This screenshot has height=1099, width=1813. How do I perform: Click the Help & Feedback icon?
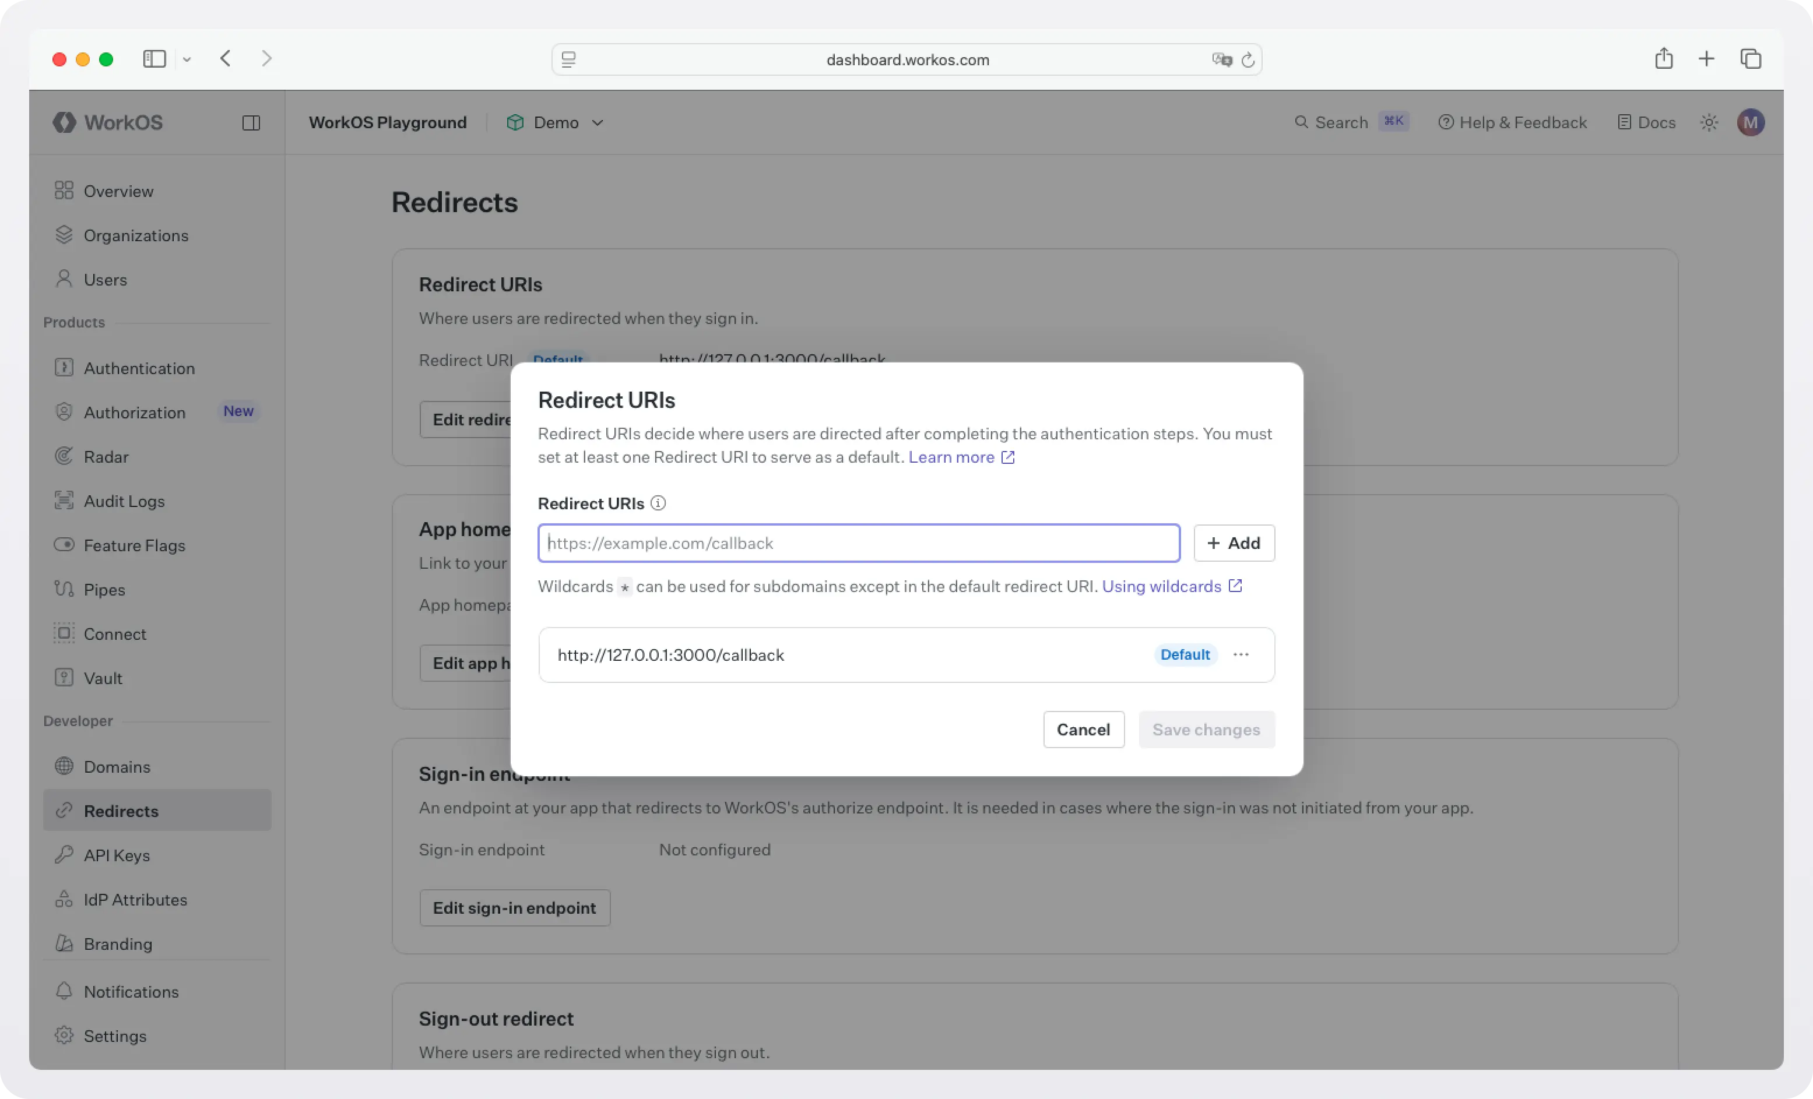pos(1446,122)
